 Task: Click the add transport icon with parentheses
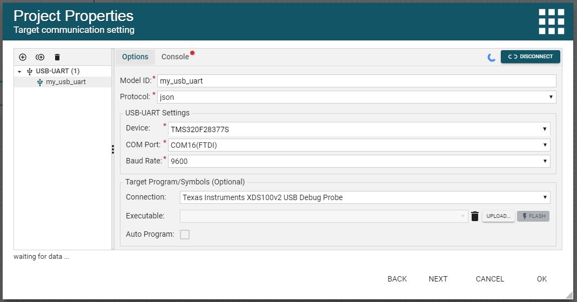point(40,57)
